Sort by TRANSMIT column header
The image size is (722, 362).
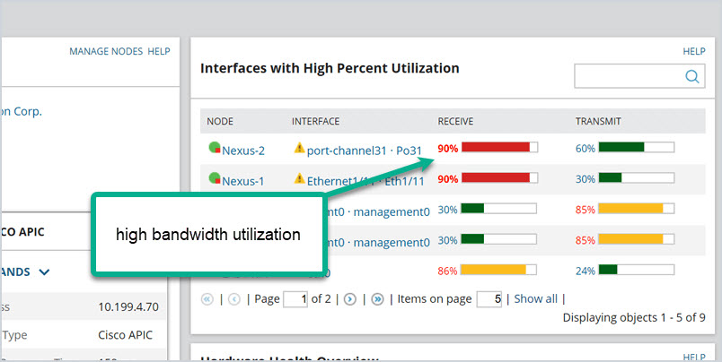point(598,121)
